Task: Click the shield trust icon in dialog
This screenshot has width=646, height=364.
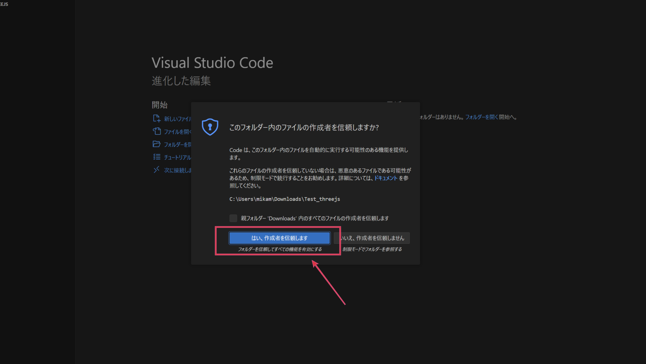Action: 210,127
